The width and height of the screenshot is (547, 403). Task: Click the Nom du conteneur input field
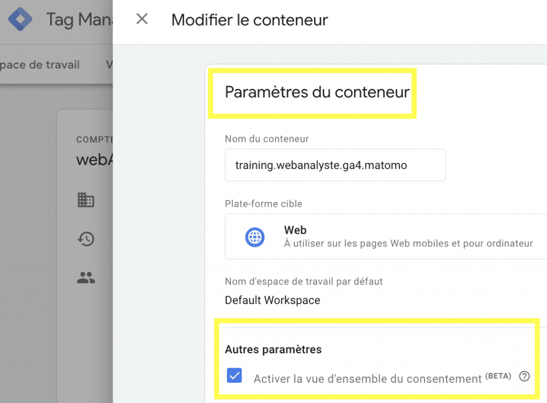point(335,165)
